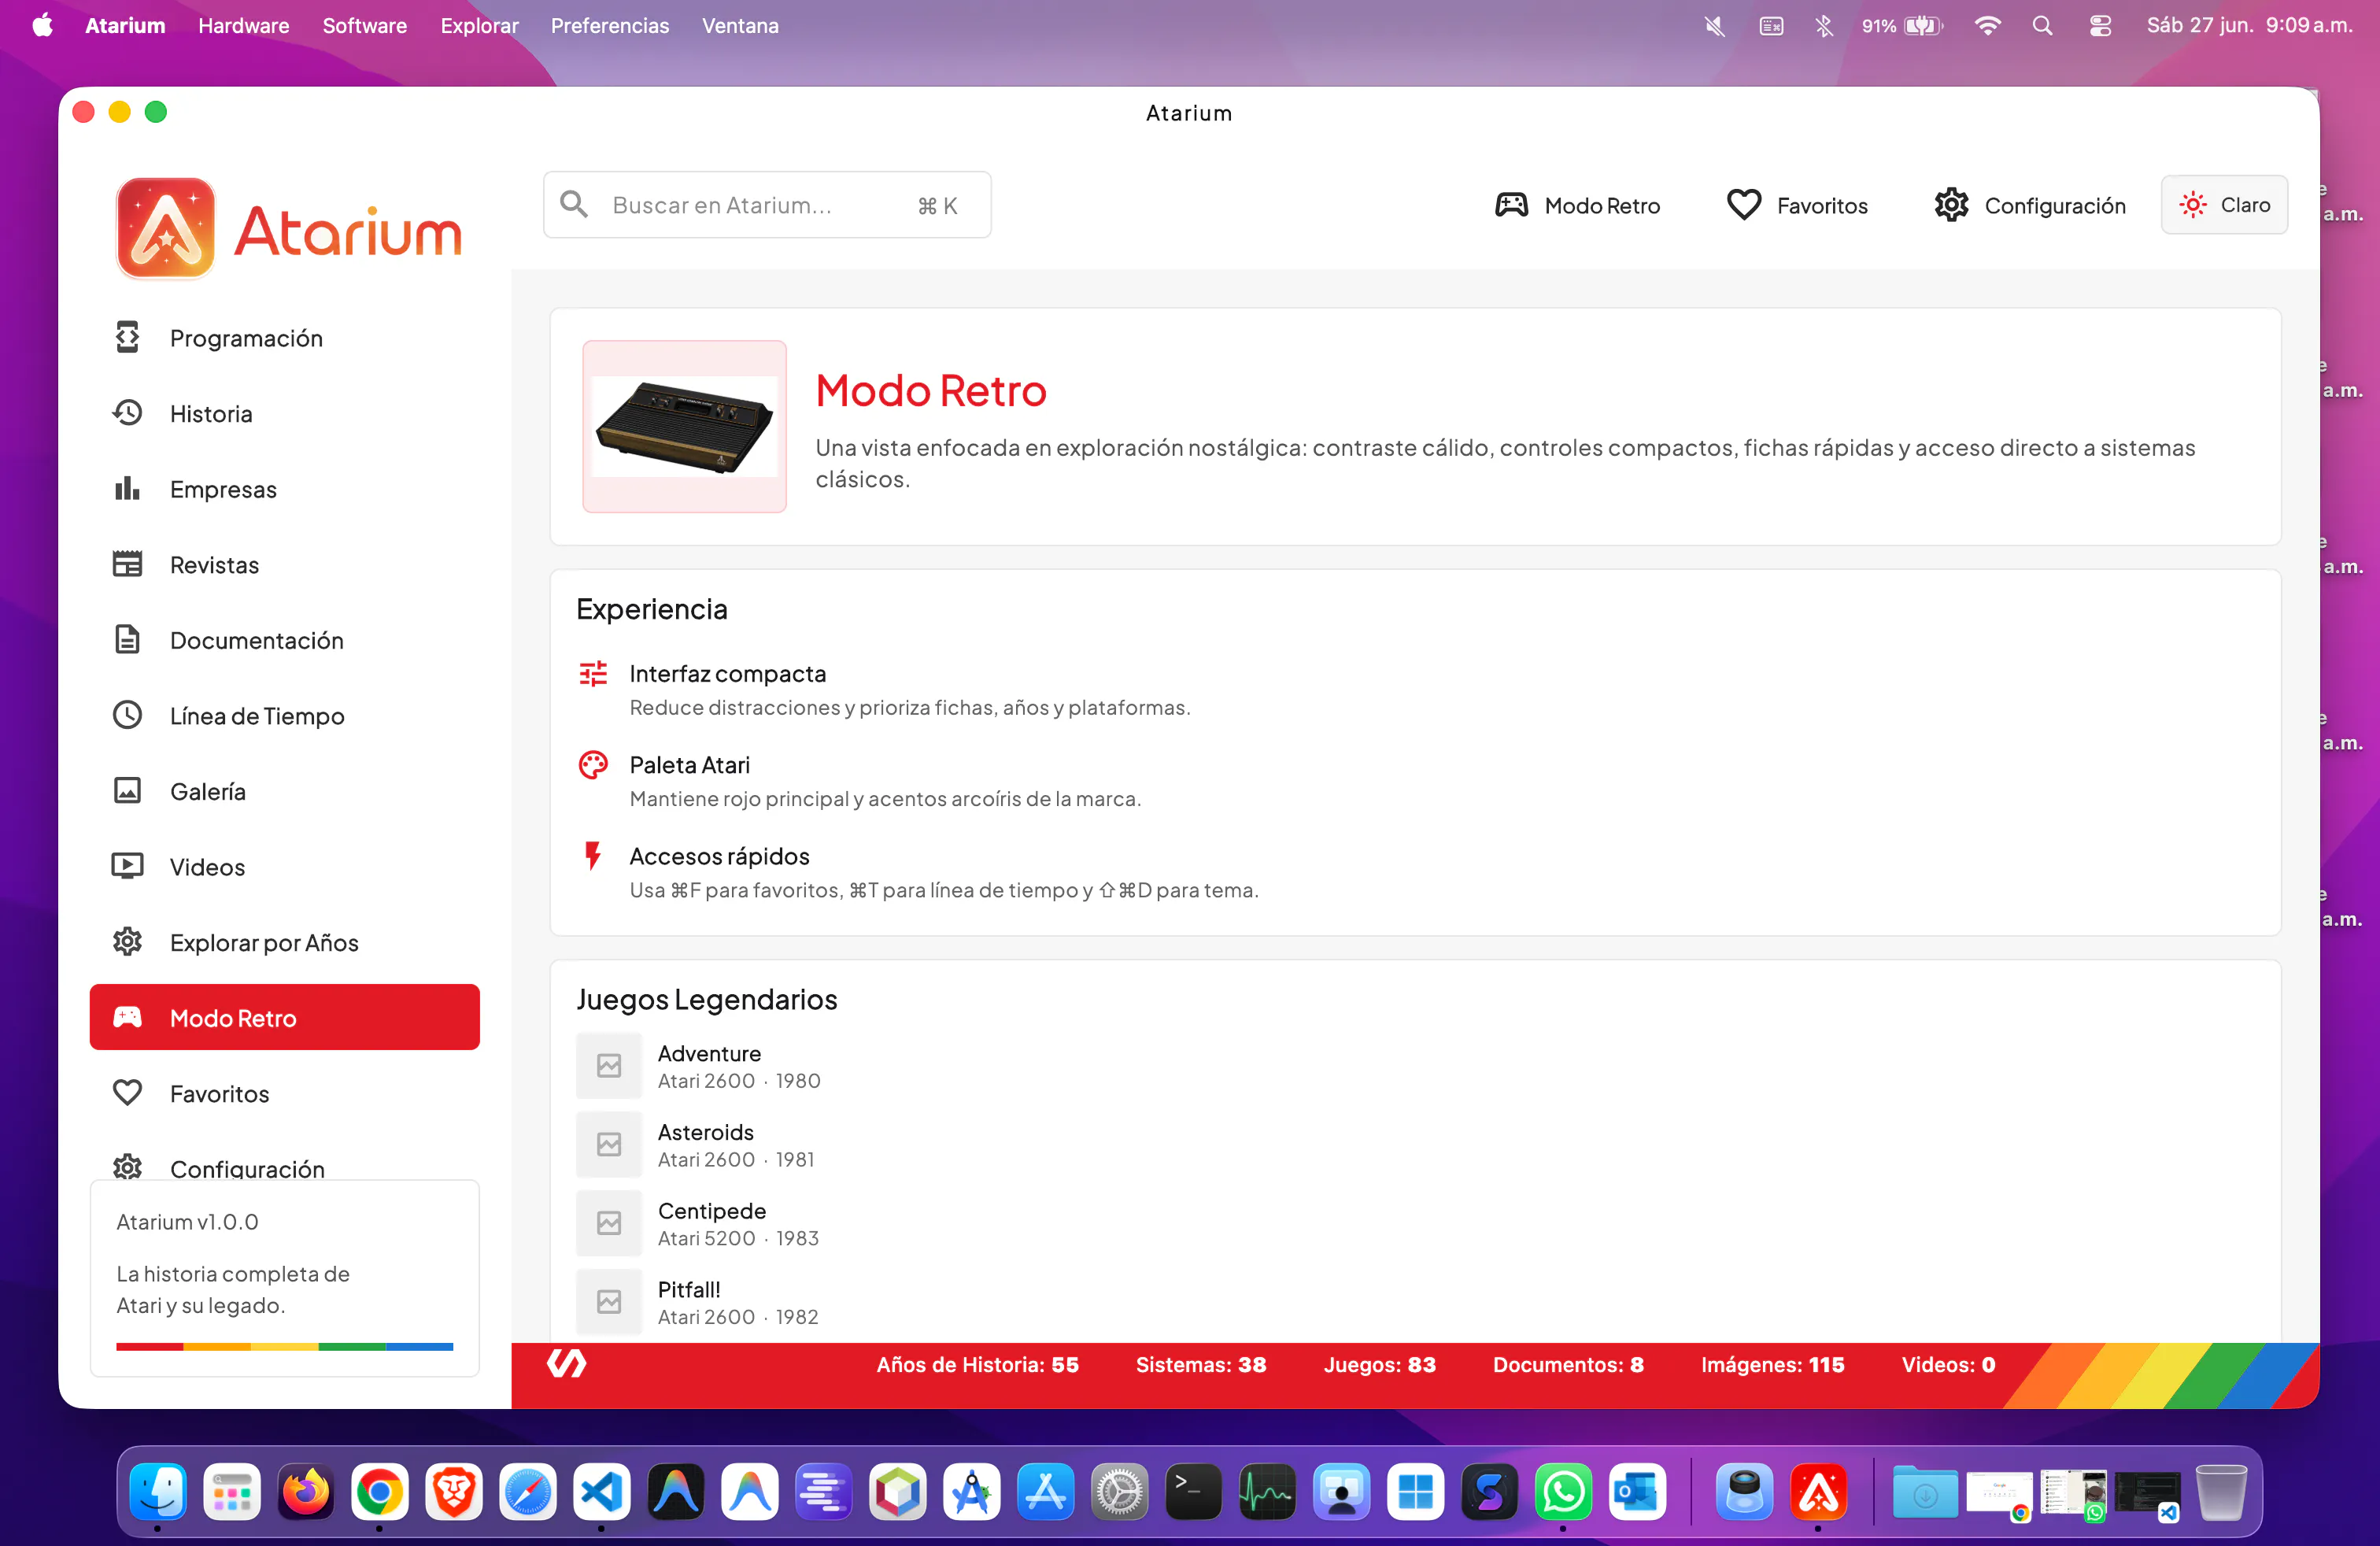
Task: Click the muted notifications bell in menu bar
Action: point(1714,26)
